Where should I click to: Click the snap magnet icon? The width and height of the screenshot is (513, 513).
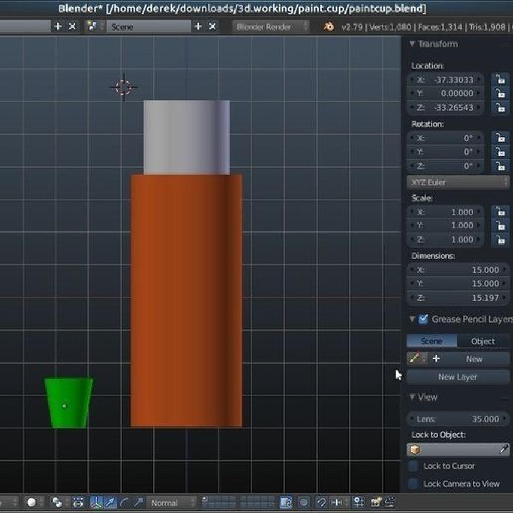click(321, 502)
